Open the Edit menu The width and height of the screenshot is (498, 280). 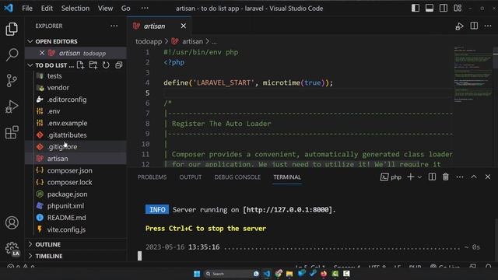[x=47, y=9]
